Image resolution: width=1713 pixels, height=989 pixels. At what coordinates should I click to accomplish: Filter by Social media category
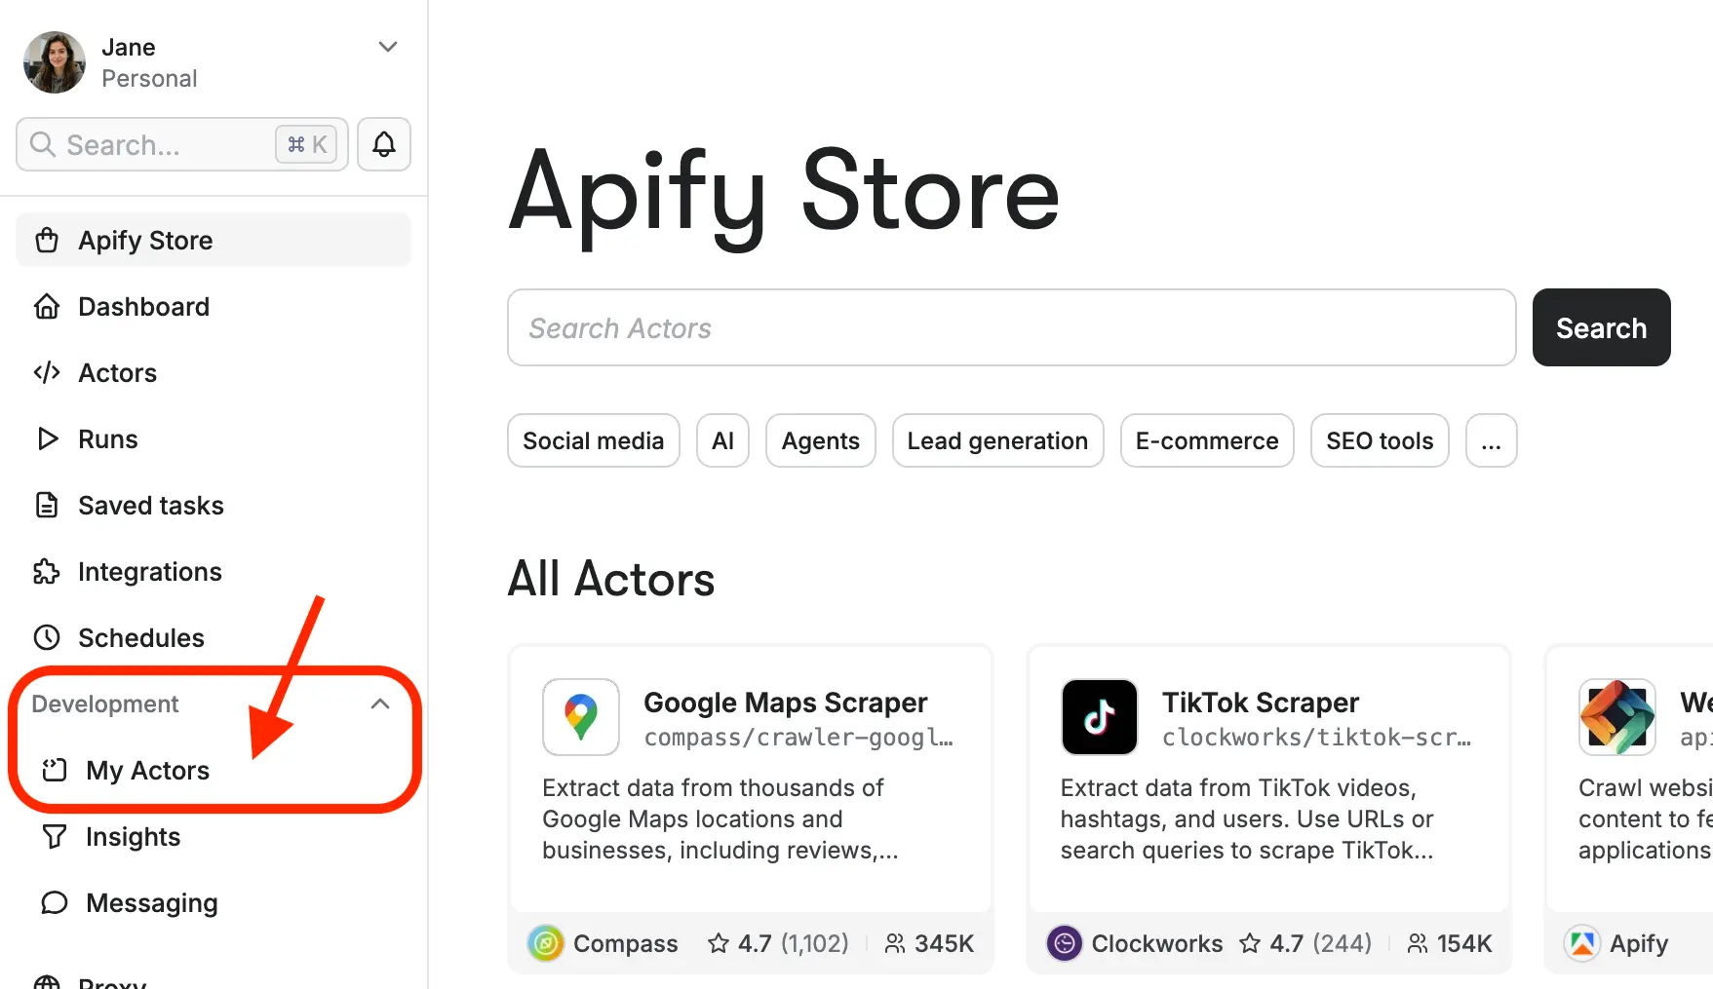tap(594, 440)
